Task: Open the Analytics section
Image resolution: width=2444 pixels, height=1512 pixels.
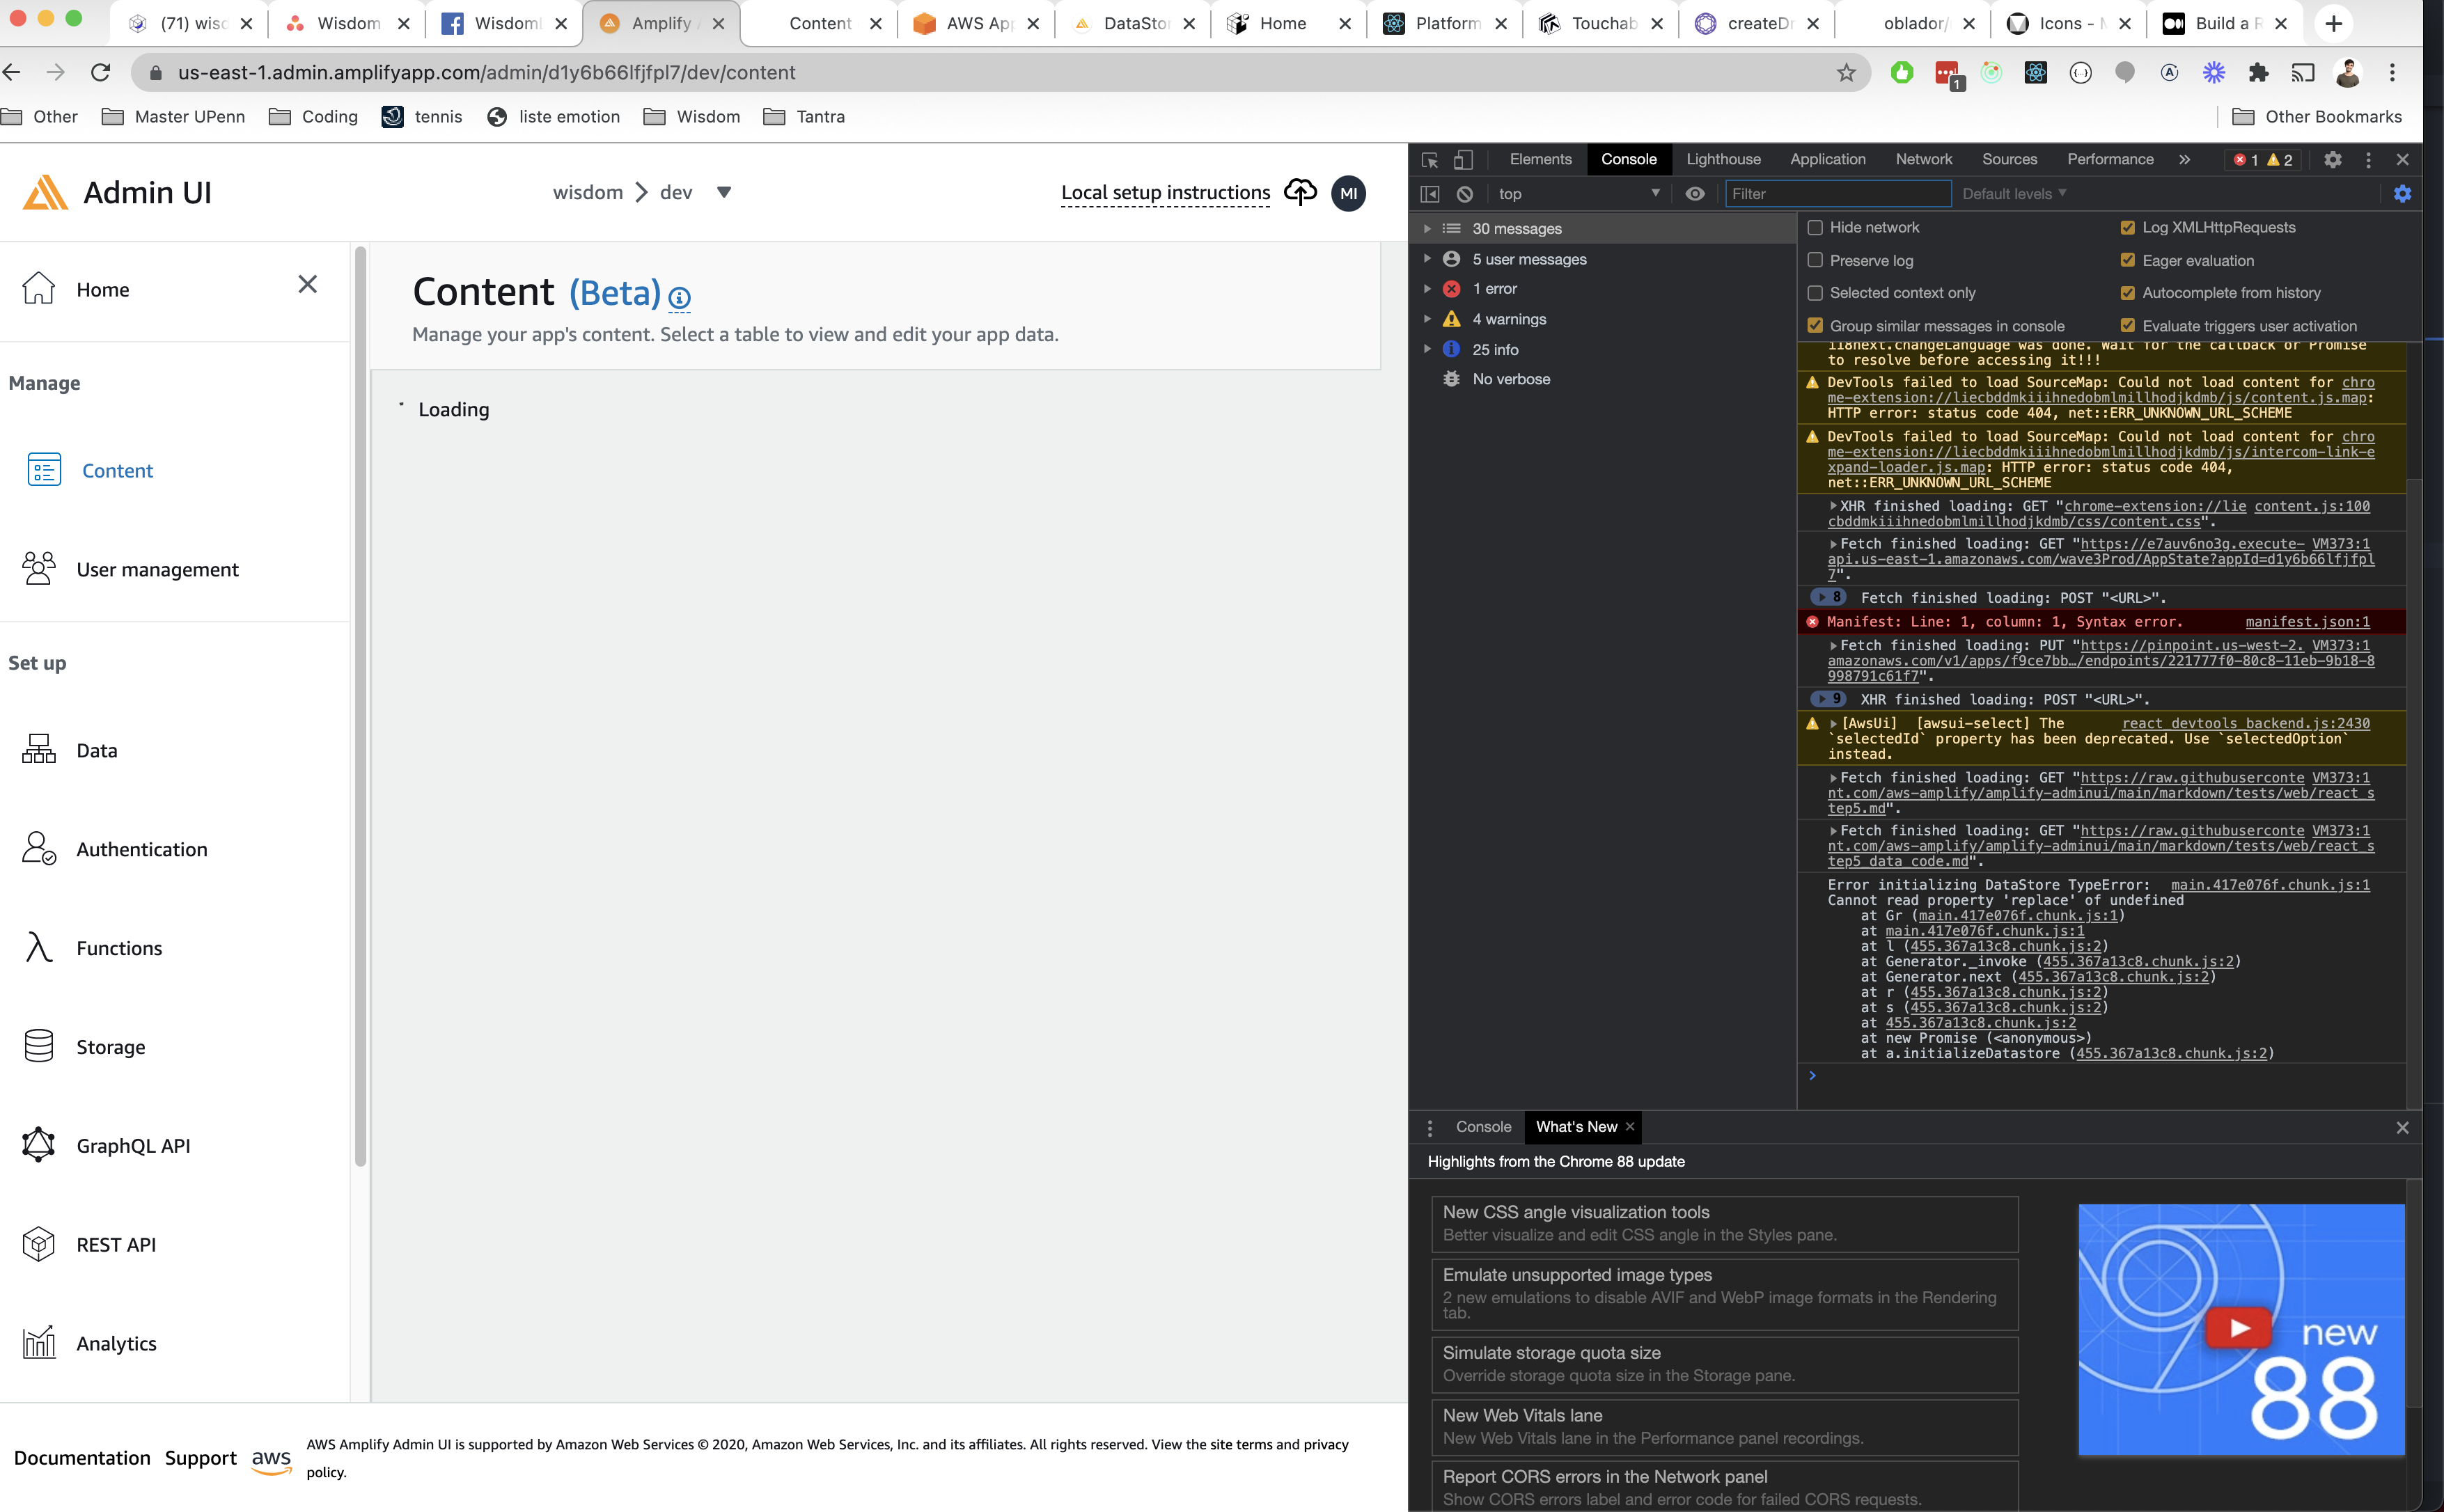Action: click(115, 1343)
